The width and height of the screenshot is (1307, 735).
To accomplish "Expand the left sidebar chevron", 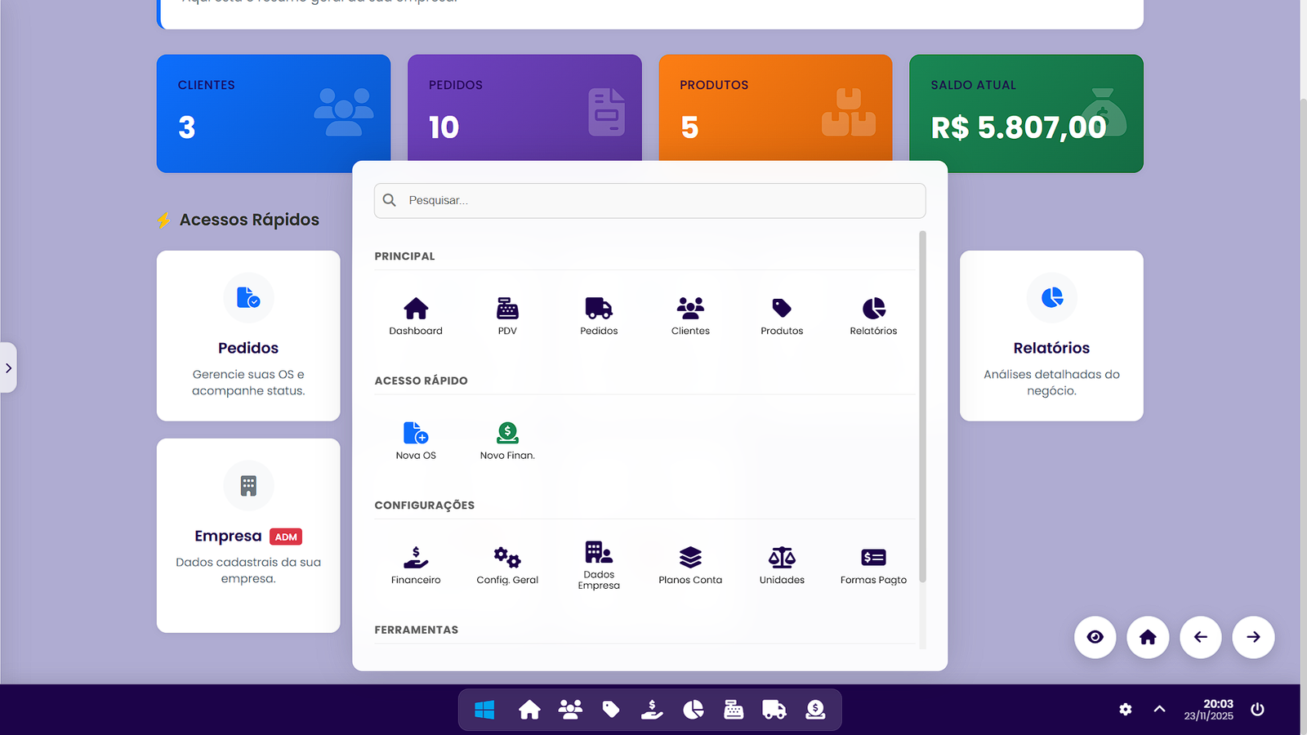I will pyautogui.click(x=8, y=368).
